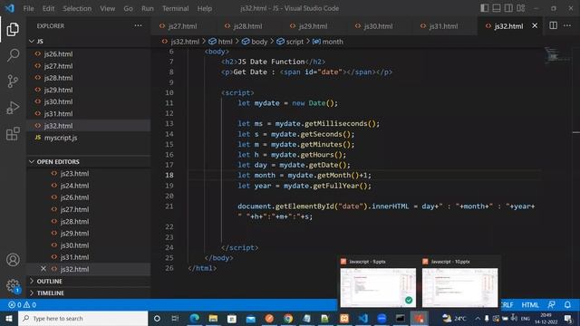The image size is (580, 326).
Task: Open Google Chrome from the taskbar
Action: point(288,318)
